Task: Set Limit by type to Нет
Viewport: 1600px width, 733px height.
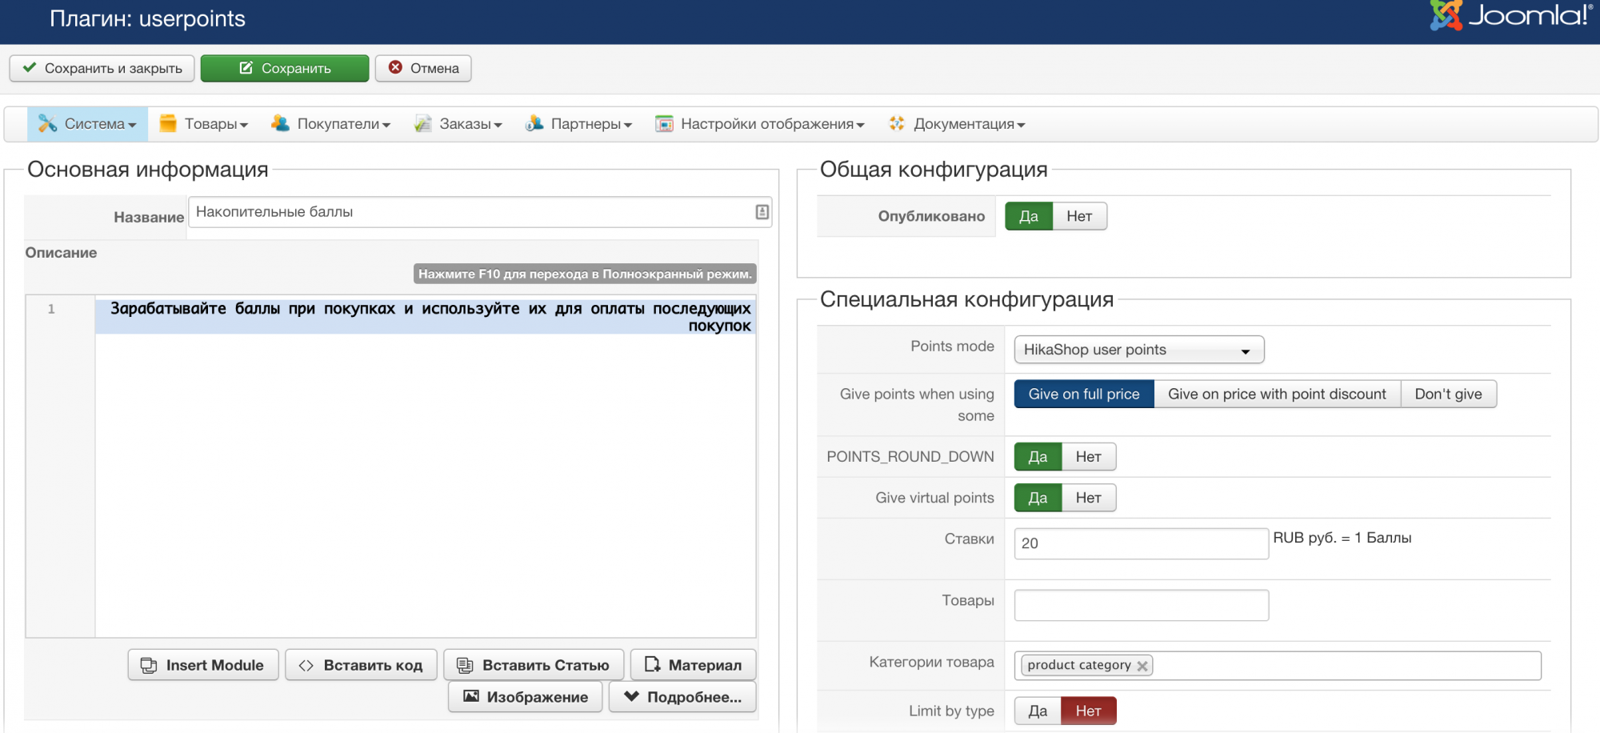Action: coord(1088,711)
